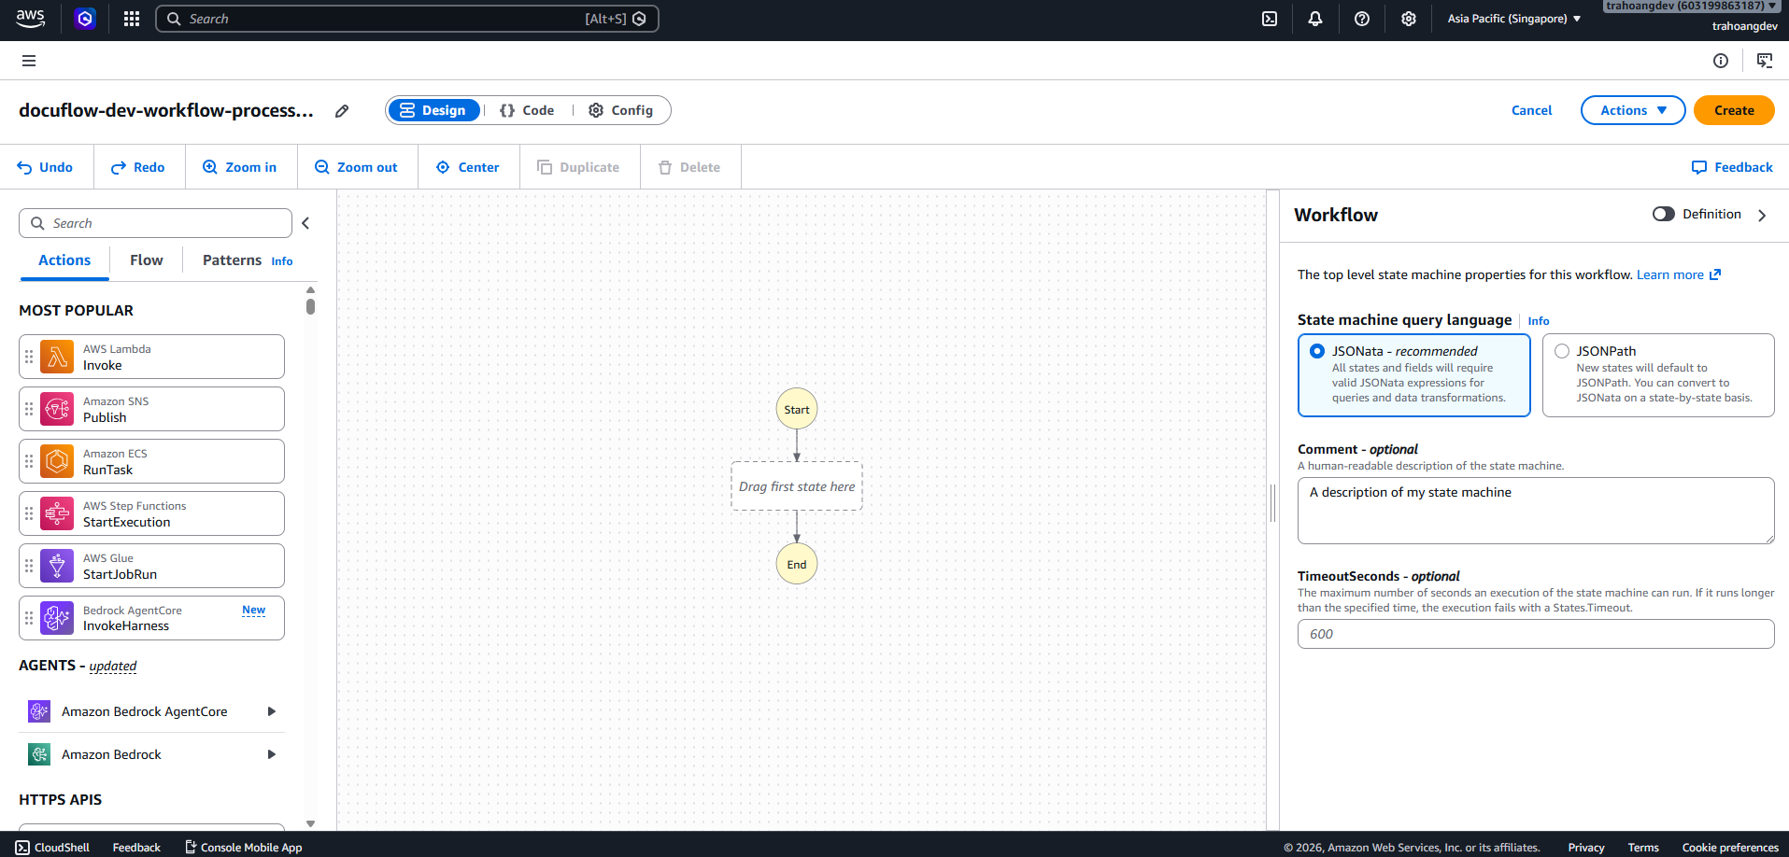
Task: Open the trahoangdev account dropdown
Action: [x=1692, y=6]
